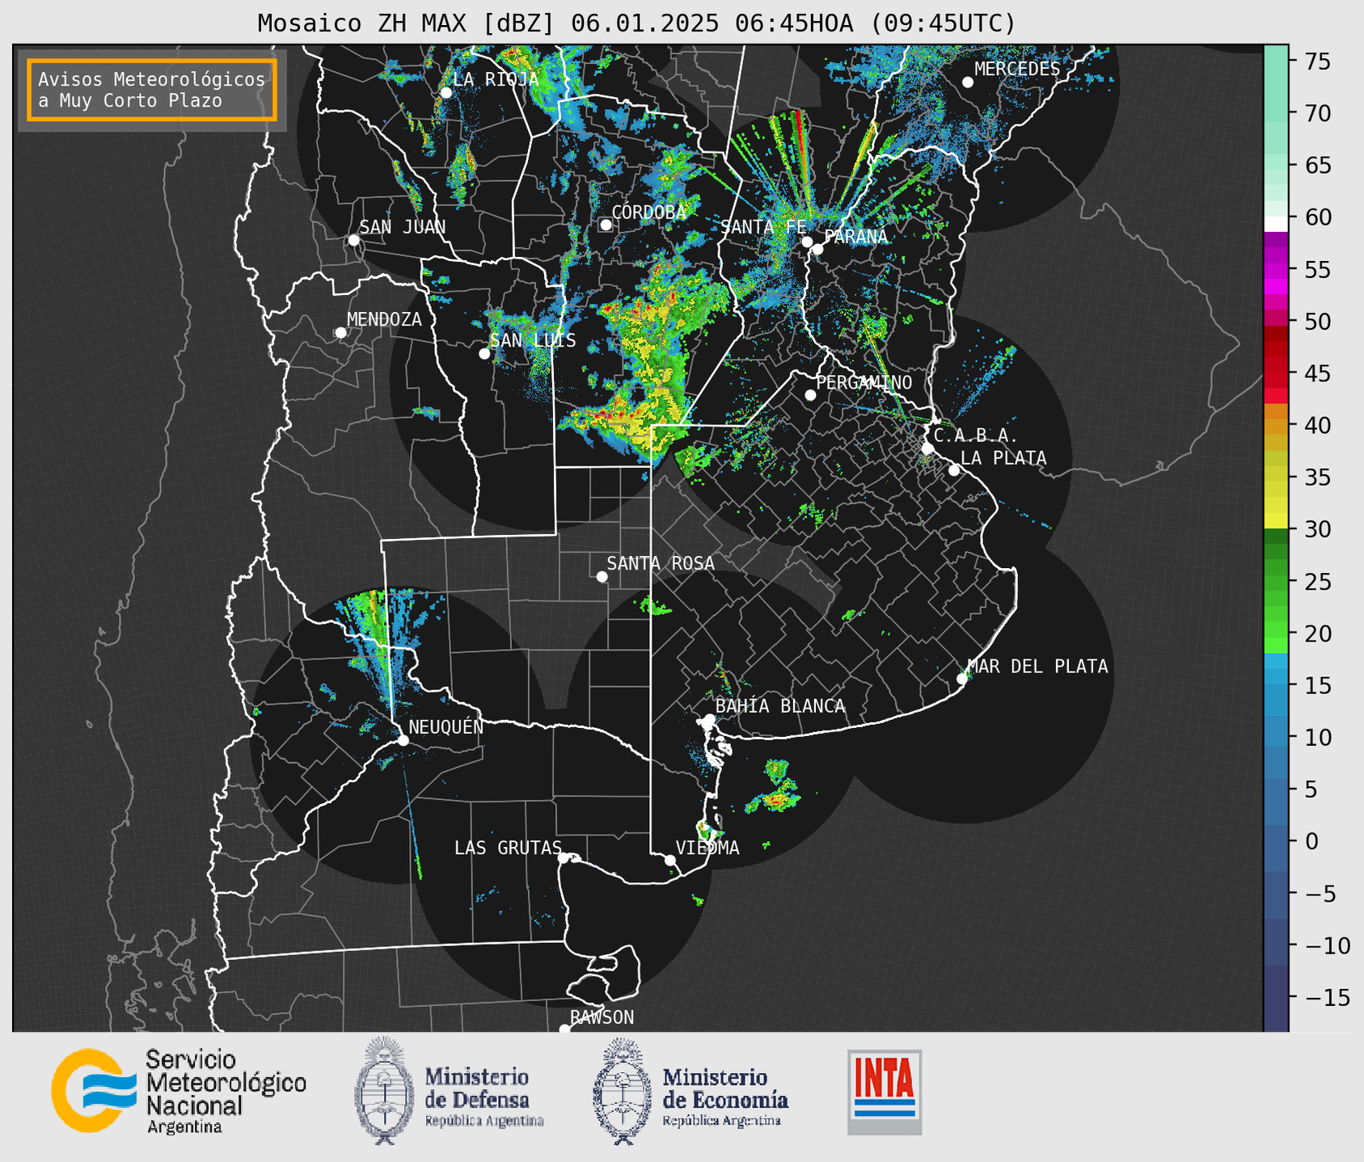Click the Ministerio de Economía coat of arms
Image resolution: width=1364 pixels, height=1162 pixels.
click(x=623, y=1091)
